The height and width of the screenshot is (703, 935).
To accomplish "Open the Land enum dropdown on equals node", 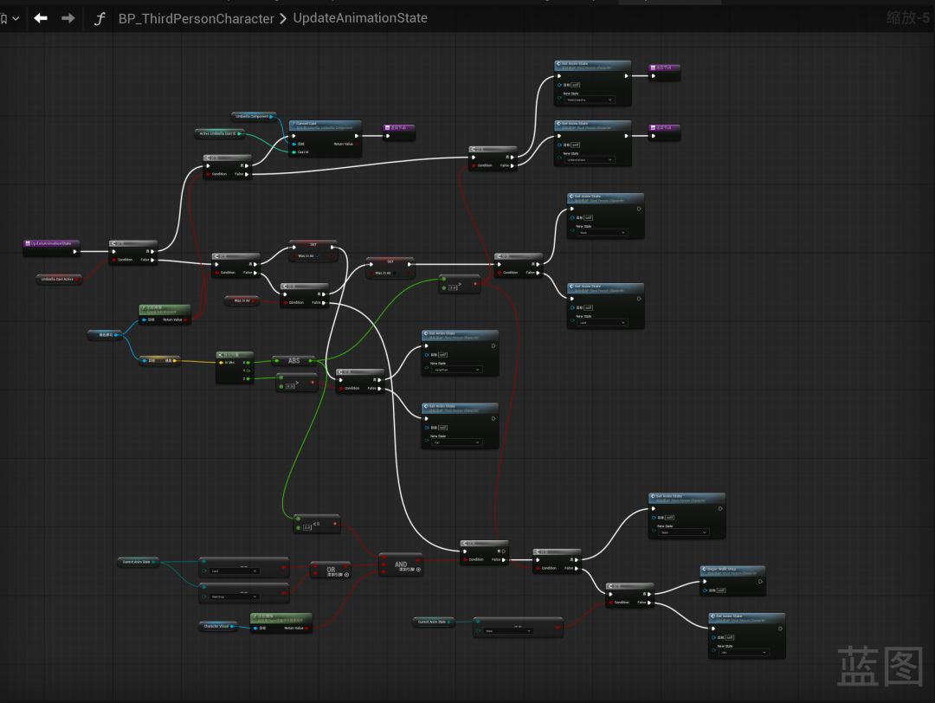I will point(234,571).
